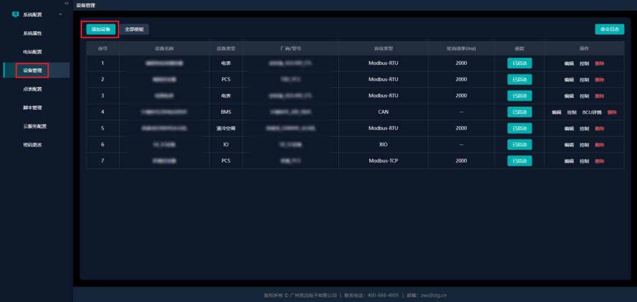This screenshot has width=637, height=302.
Task: Open 密码更改 in the sidebar
Action: 32,145
